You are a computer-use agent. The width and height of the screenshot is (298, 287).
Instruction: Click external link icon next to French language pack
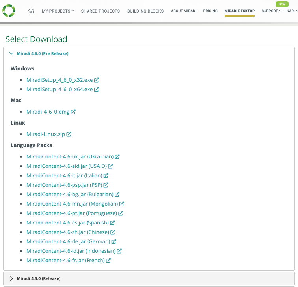(108, 260)
